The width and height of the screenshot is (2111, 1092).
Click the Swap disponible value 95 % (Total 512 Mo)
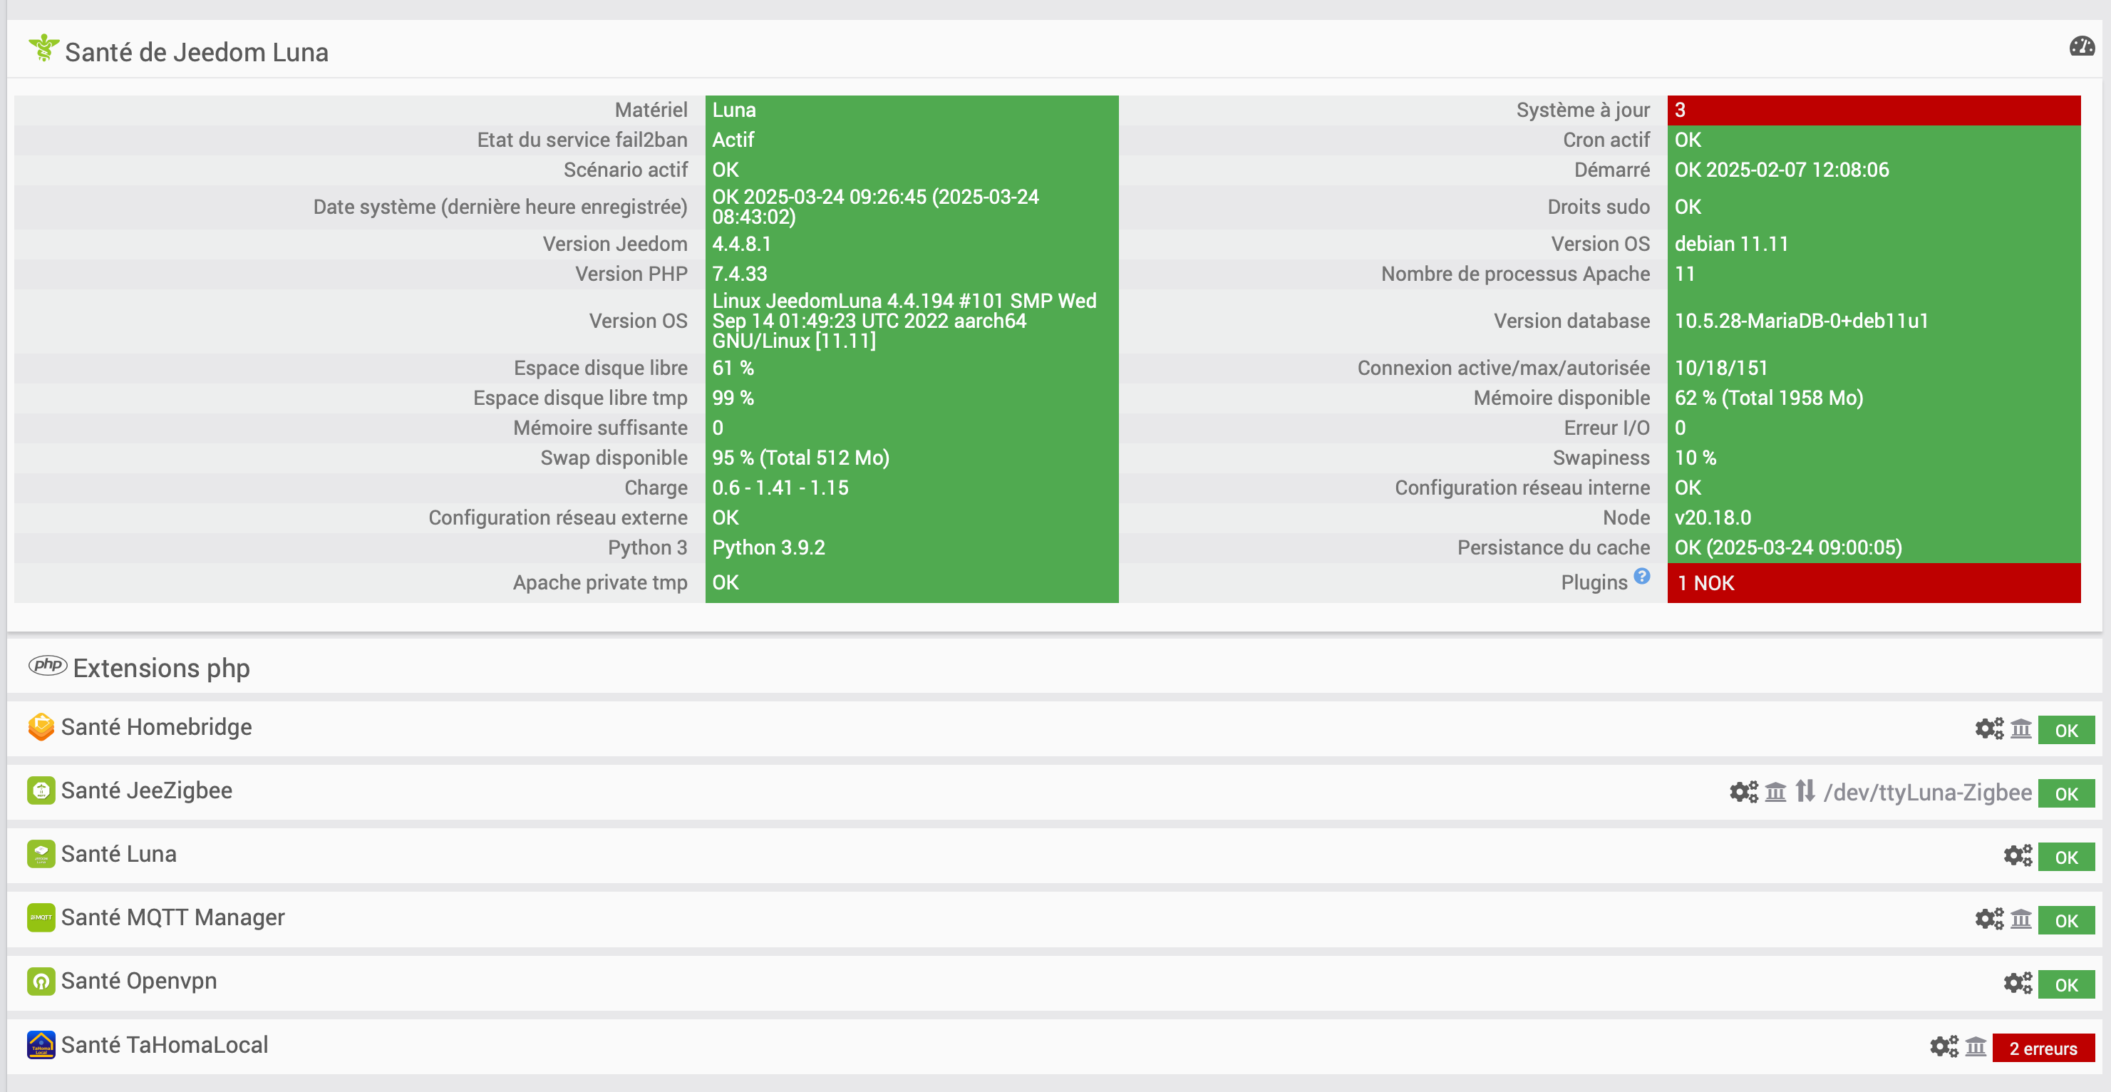coord(912,458)
